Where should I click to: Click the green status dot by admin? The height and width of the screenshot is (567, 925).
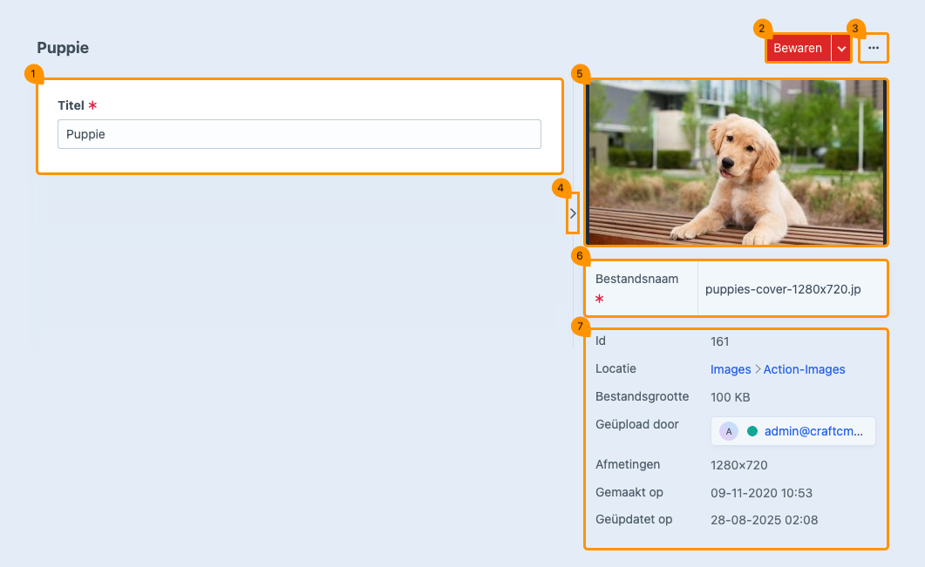point(752,431)
